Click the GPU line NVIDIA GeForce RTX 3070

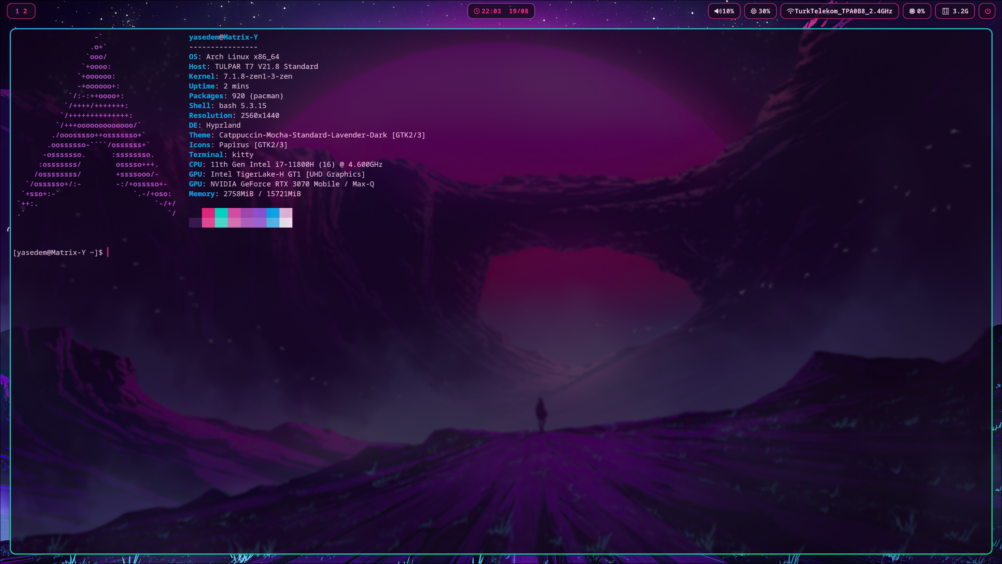[281, 184]
